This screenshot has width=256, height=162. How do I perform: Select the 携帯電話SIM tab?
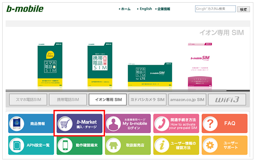(68, 99)
